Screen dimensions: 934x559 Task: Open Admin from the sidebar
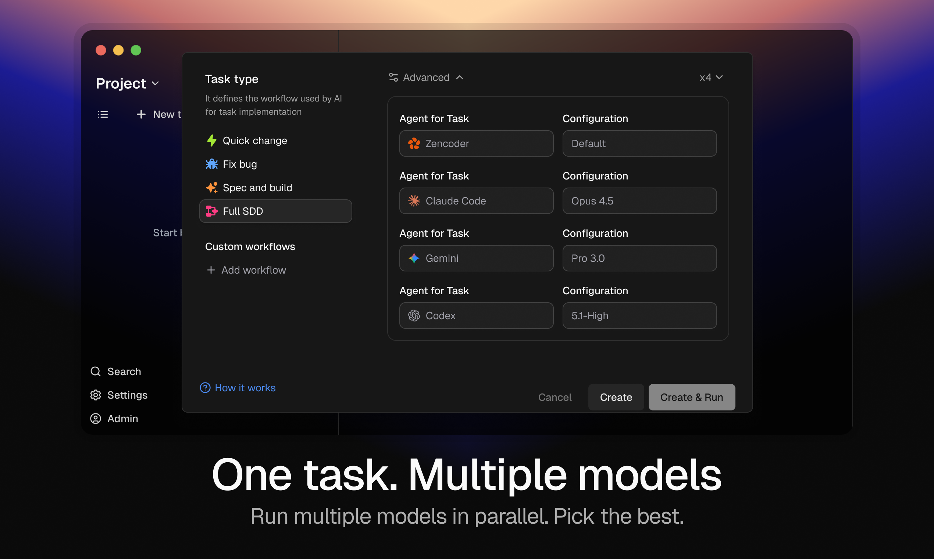pos(95,419)
